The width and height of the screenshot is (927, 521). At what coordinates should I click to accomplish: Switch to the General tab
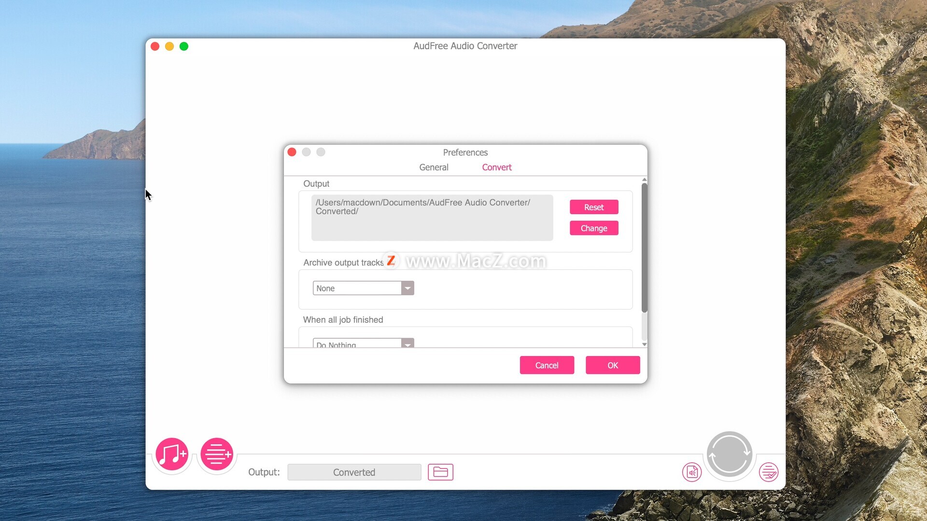click(434, 167)
